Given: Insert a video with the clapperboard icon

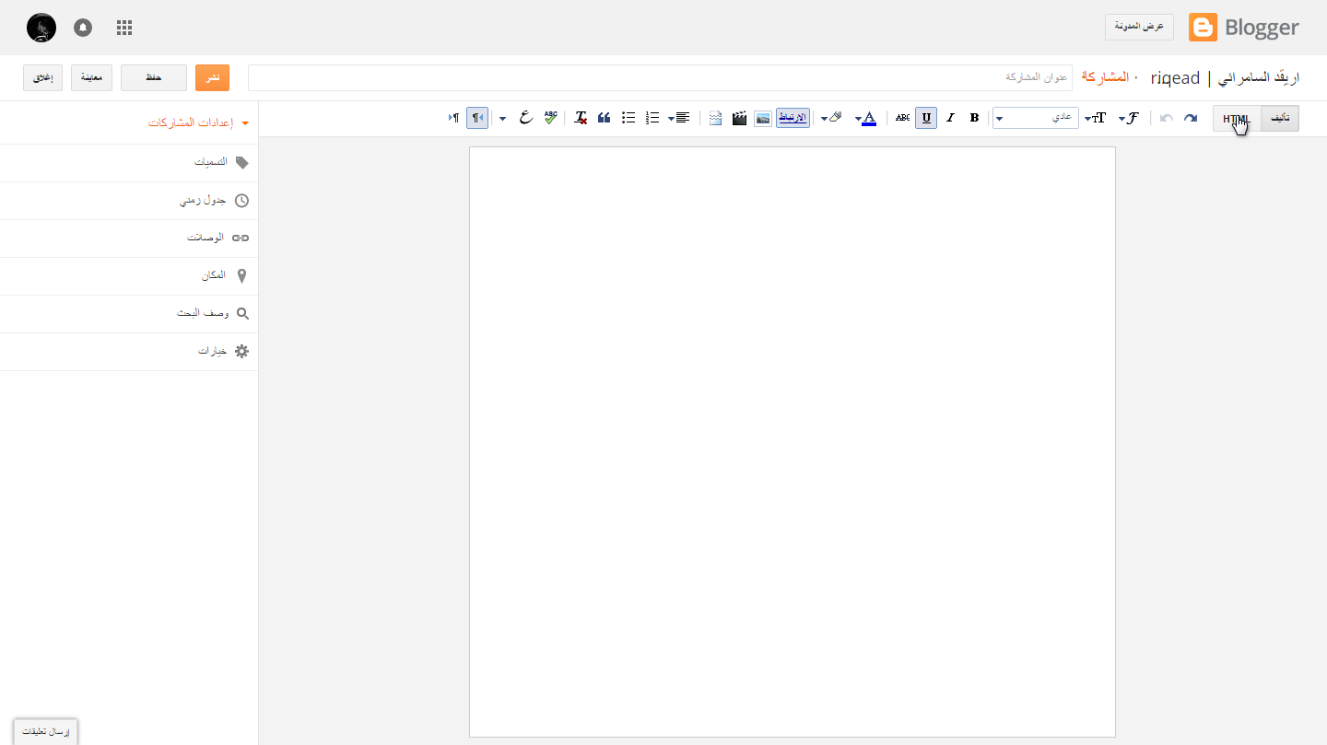Looking at the screenshot, I should click(739, 118).
